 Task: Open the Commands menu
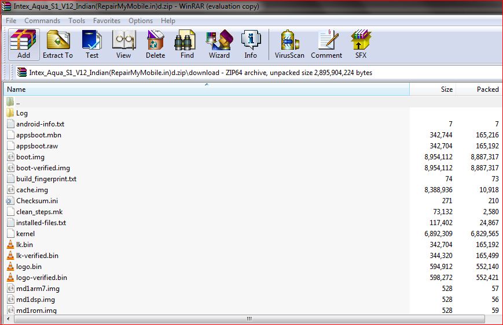click(42, 20)
